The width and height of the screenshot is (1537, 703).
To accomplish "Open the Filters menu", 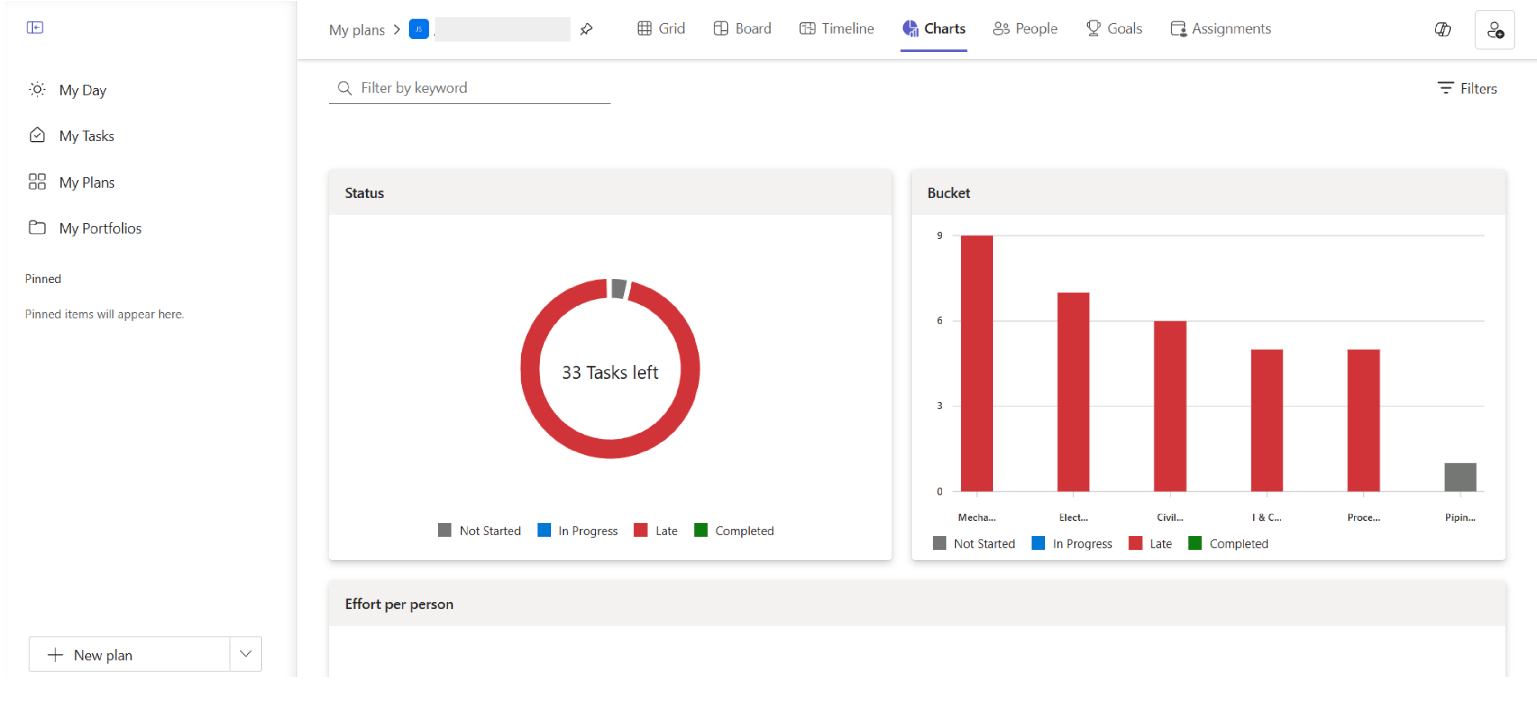I will [1466, 88].
